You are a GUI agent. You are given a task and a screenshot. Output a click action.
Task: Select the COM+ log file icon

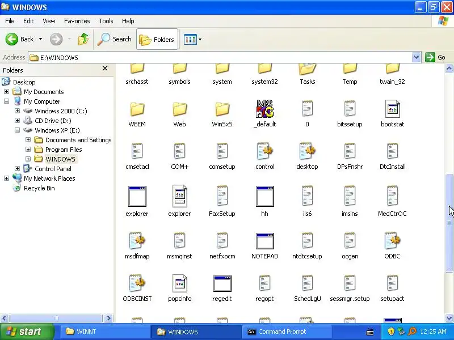click(x=179, y=151)
